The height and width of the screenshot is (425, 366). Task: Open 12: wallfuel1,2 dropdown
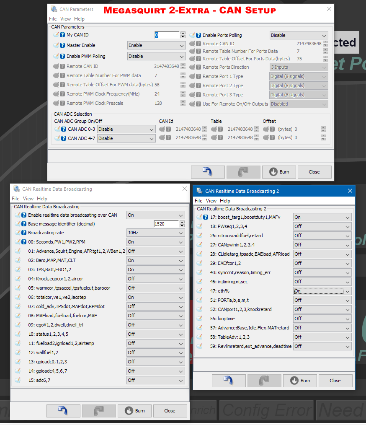[156, 352]
